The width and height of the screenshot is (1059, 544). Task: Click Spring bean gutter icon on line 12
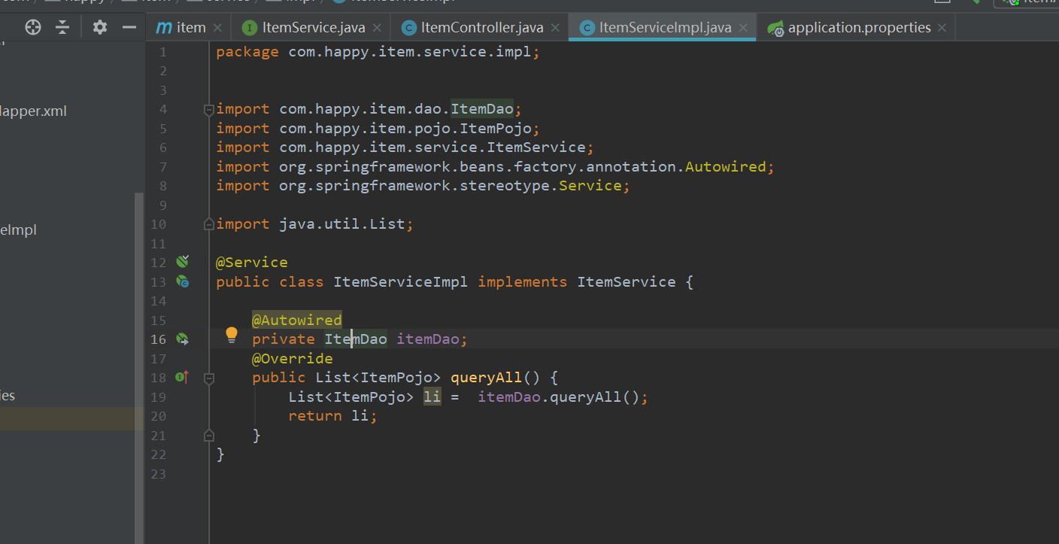pyautogui.click(x=182, y=262)
